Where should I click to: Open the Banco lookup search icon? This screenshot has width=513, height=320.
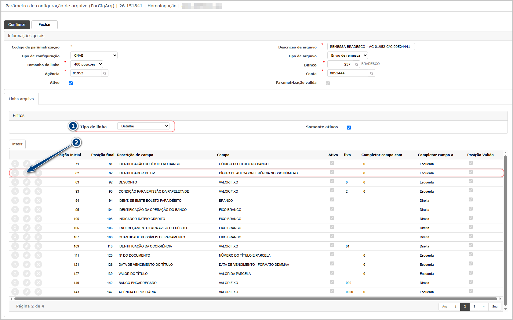[x=357, y=64]
